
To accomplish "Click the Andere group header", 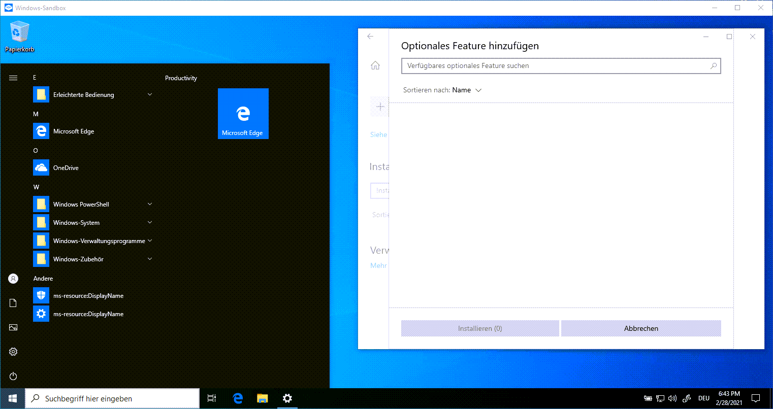I will pyautogui.click(x=43, y=279).
